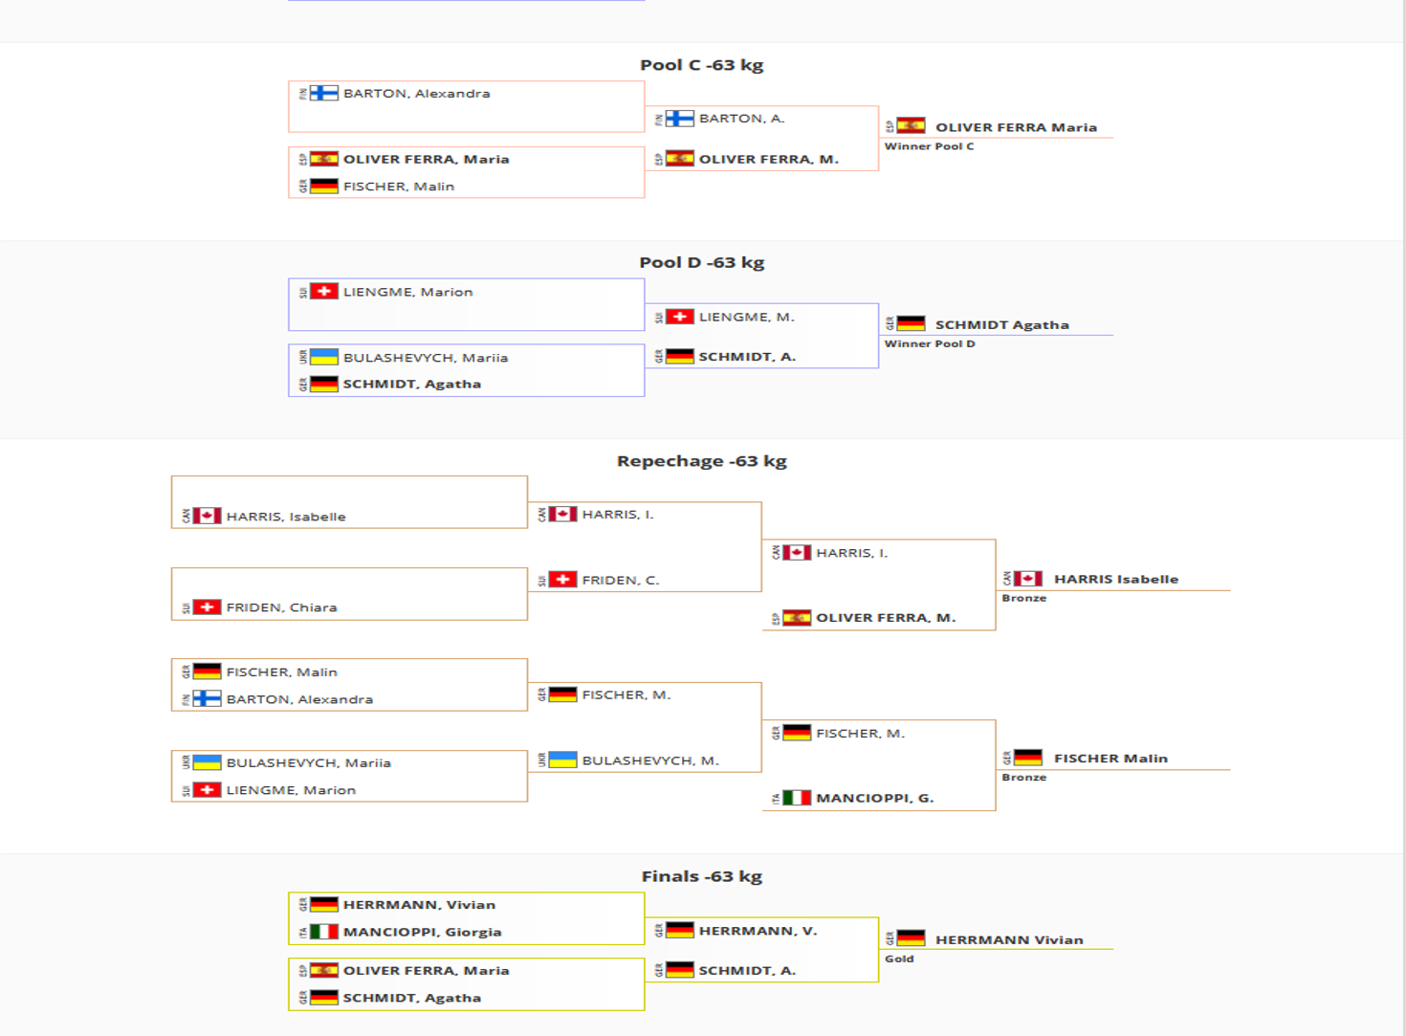Click BULASHEVYCH, M. in Repechage second round
The height and width of the screenshot is (1036, 1406).
tap(649, 760)
